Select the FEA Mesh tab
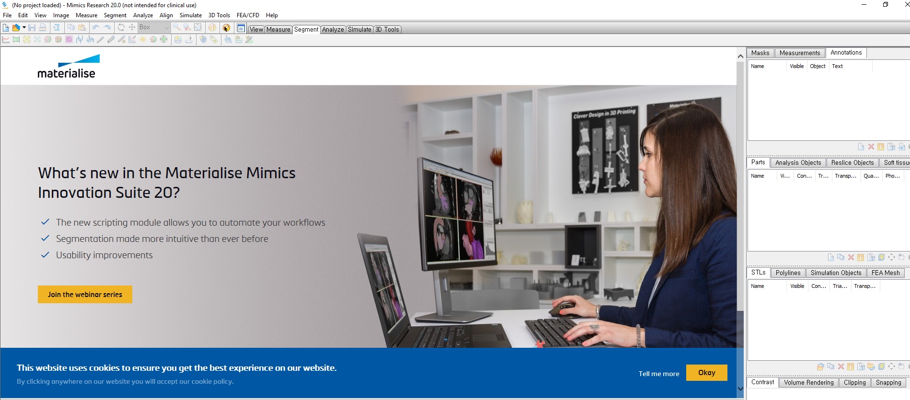The image size is (910, 400). [886, 273]
